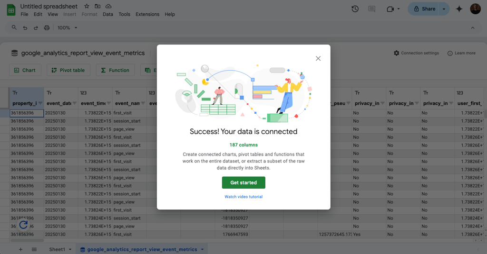This screenshot has height=254, width=487.
Task: Open the File menu
Action: [x=24, y=14]
